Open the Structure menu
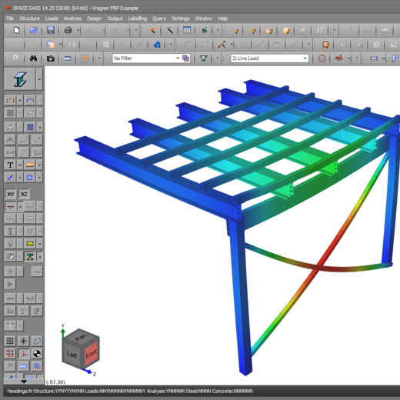Screen dimensions: 400x400 pos(29,18)
